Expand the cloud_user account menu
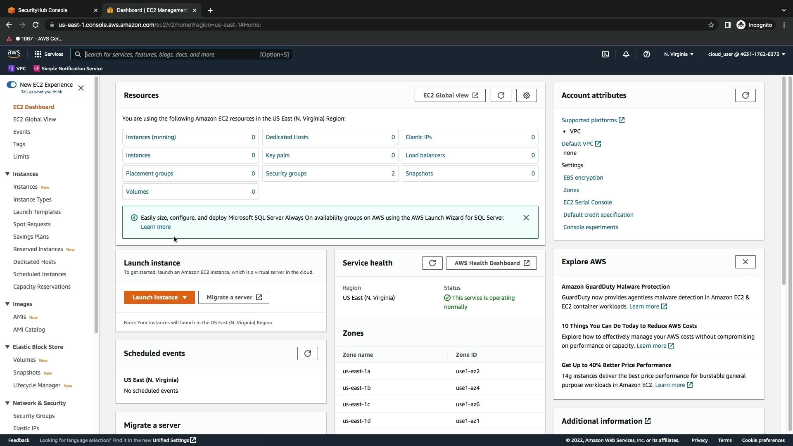Screen dimensions: 793x446 tap(746, 54)
